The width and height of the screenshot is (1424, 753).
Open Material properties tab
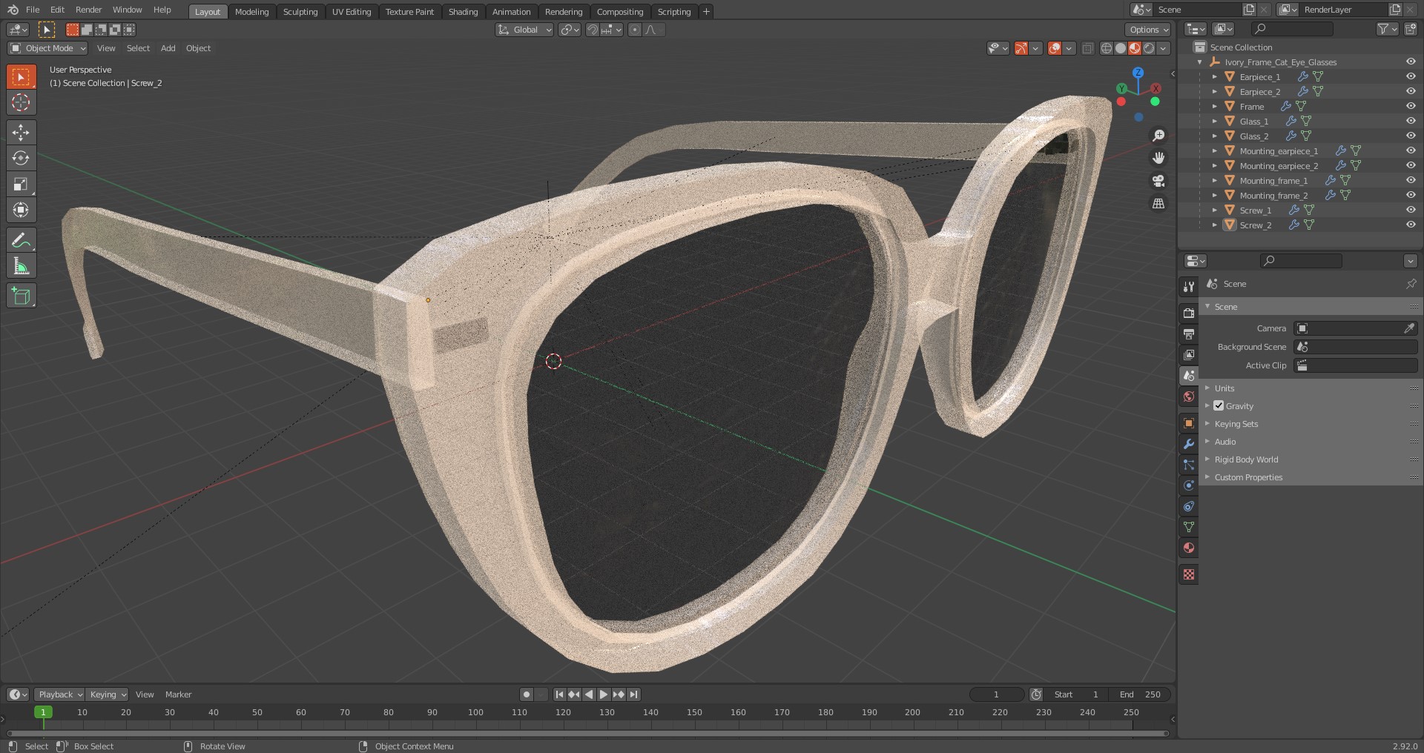[x=1189, y=548]
